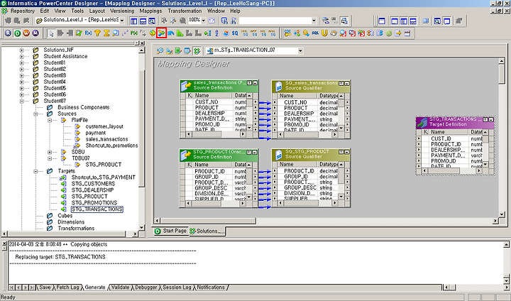Open the Repository Manager (R) tool
This screenshot has width=511, height=301.
tap(8, 33)
